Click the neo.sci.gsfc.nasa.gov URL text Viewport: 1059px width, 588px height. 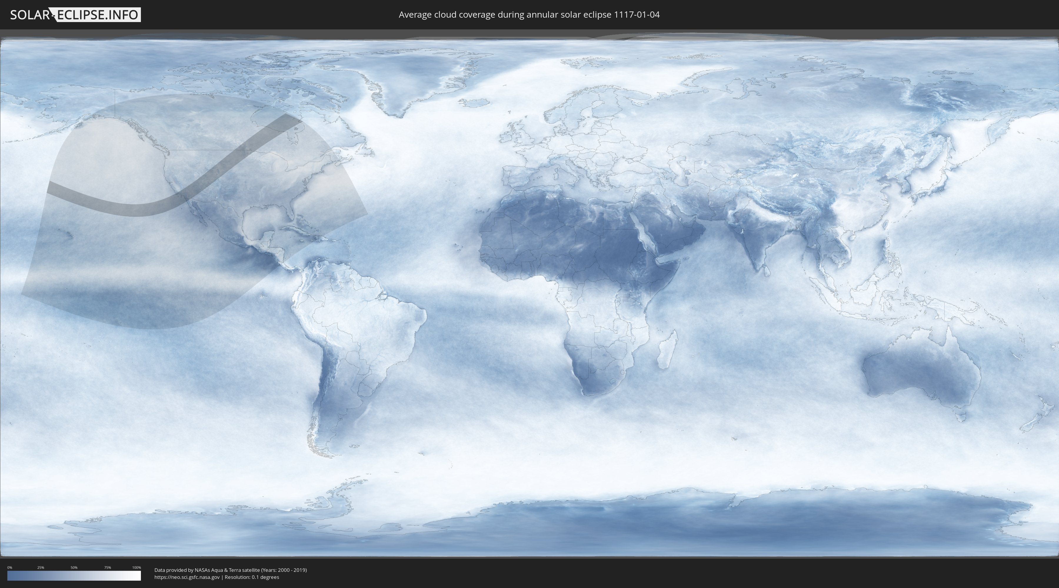pos(187,577)
